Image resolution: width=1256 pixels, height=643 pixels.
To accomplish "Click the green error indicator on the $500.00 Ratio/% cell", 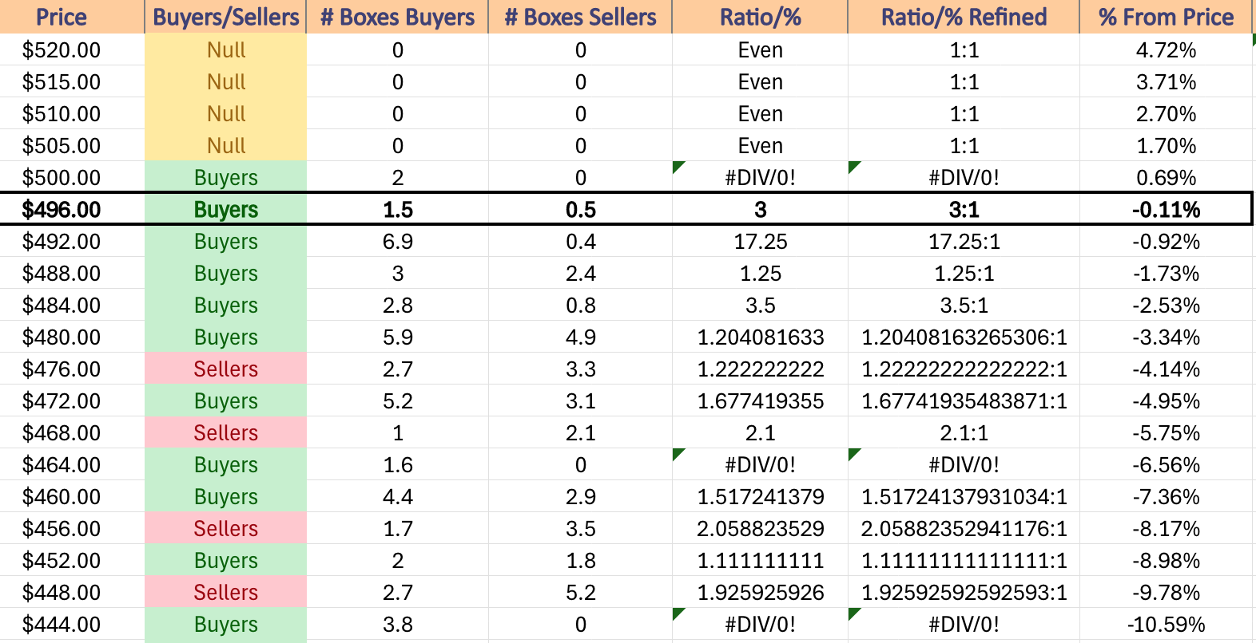I will click(x=678, y=166).
